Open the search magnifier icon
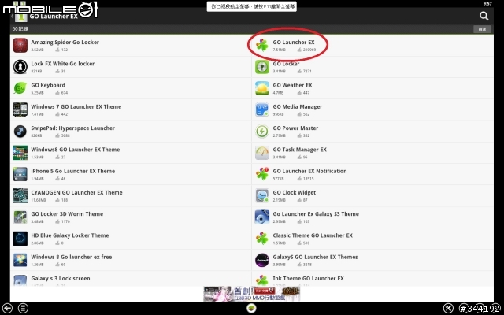This screenshot has height=315, width=504. [x=484, y=16]
